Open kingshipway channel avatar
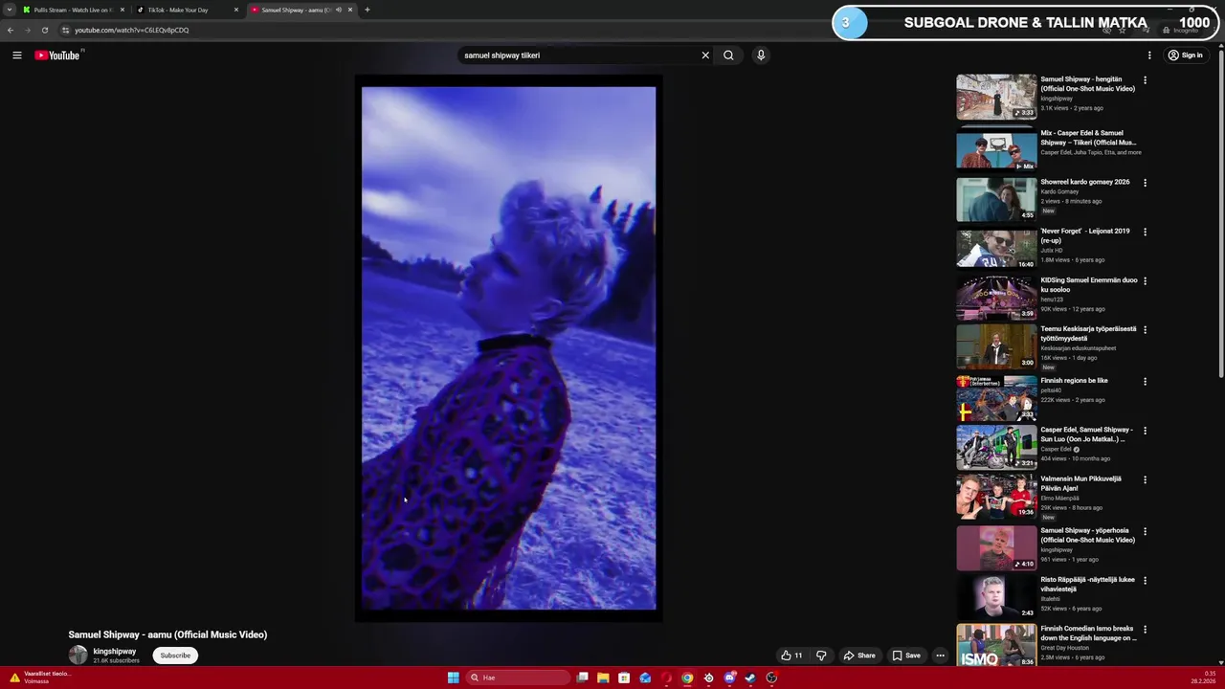This screenshot has height=689, width=1225. (78, 656)
